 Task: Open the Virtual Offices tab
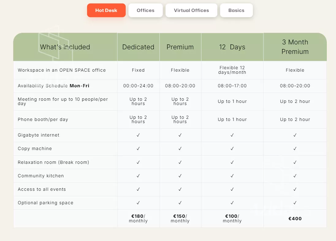191,10
